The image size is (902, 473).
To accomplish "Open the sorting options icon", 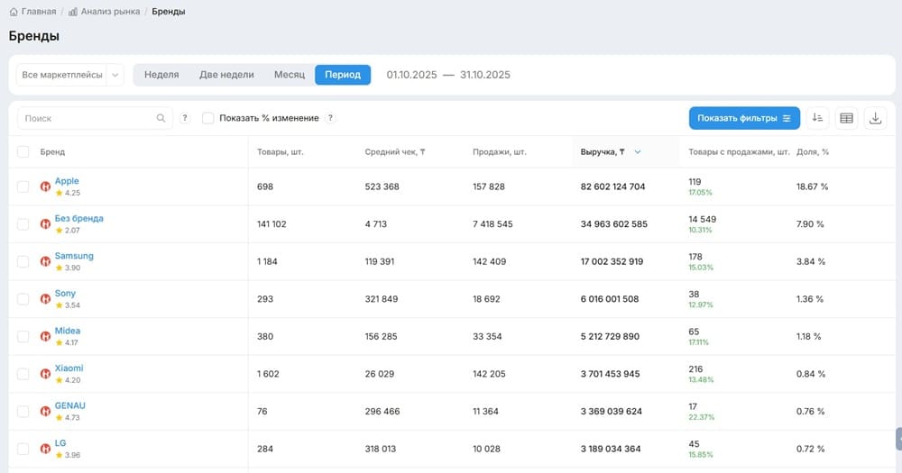I will [817, 118].
